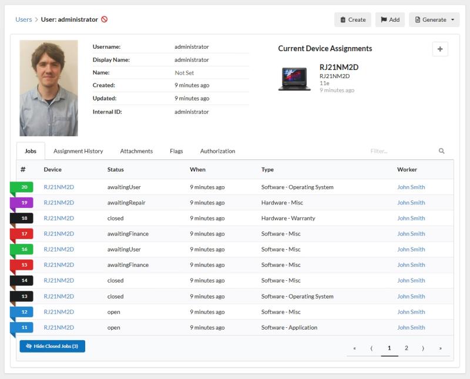Open the Attachments tab

(x=136, y=151)
